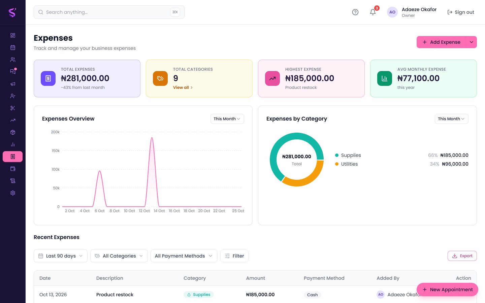Open the staff user-check icon in sidebar
This screenshot has height=303, width=485.
[x=13, y=96]
